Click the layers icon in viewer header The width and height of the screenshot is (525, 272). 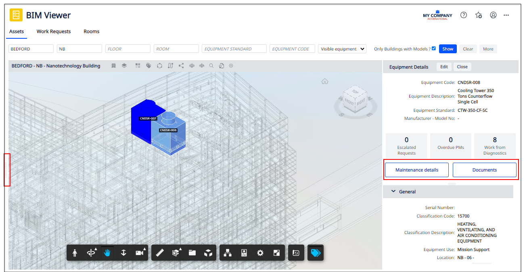coord(124,66)
